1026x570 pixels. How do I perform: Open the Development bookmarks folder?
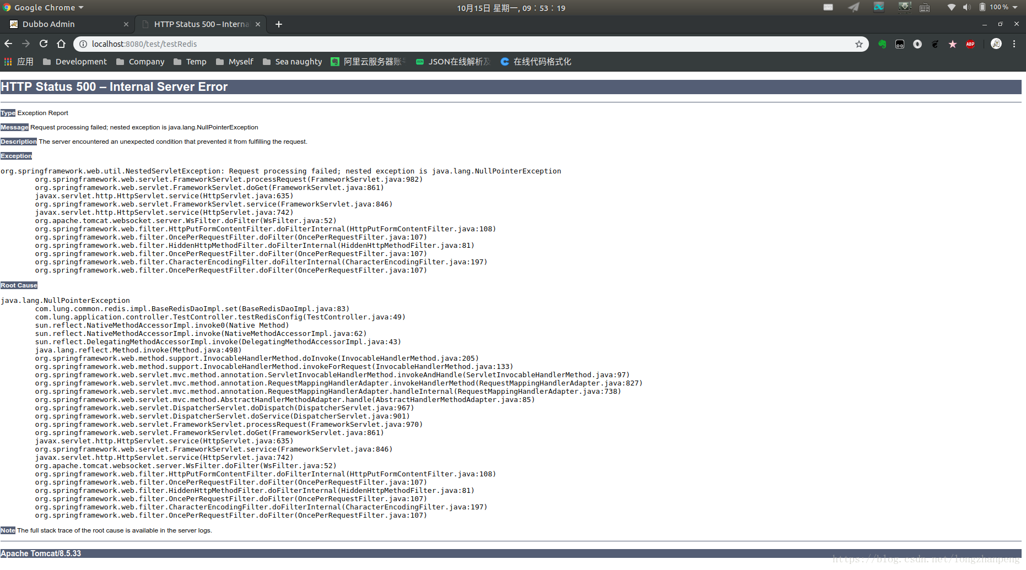[75, 62]
